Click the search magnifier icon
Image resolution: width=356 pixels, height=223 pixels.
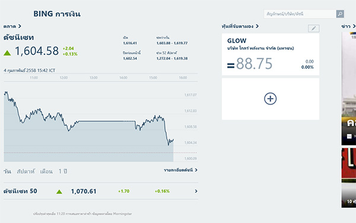point(340,14)
